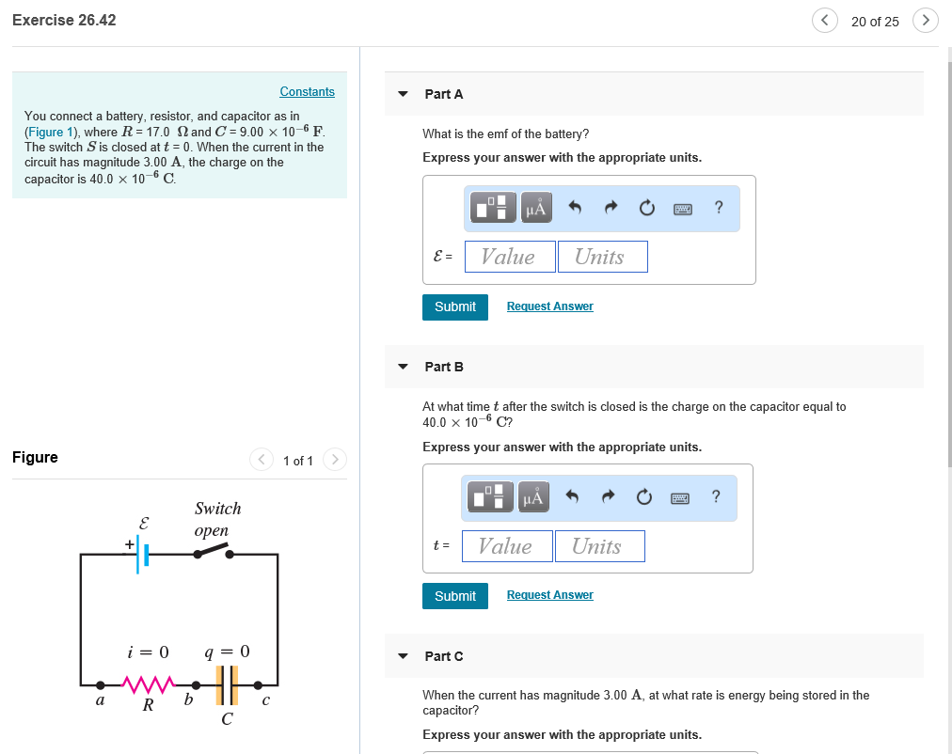Collapse the Part B section
This screenshot has width=952, height=754.
[x=402, y=366]
